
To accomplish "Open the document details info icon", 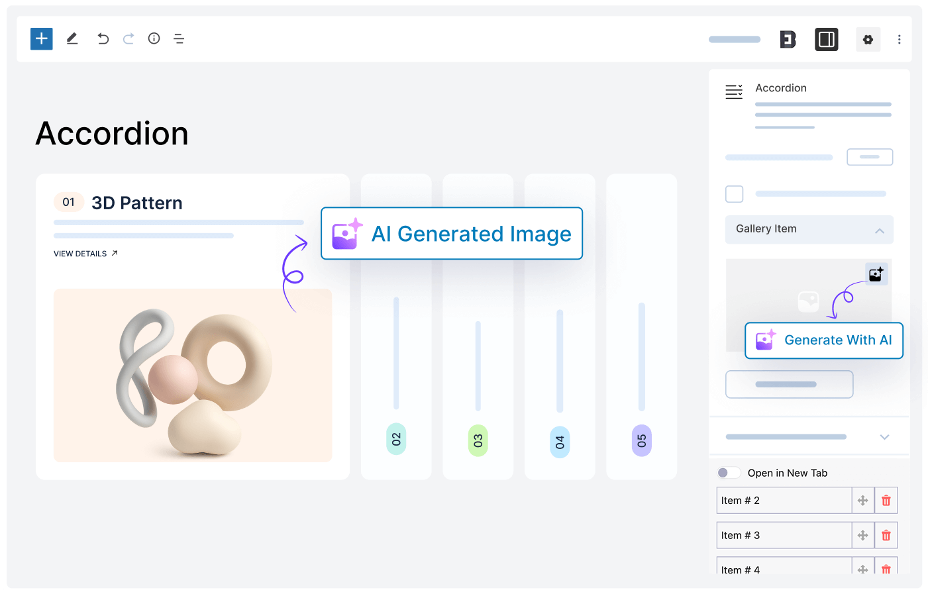I will click(154, 38).
